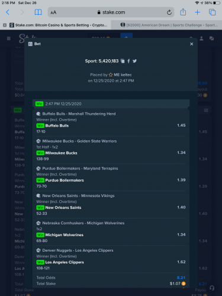This screenshot has height=296, width=222.
Task: Tap the stake.com address bar
Action: point(111,12)
